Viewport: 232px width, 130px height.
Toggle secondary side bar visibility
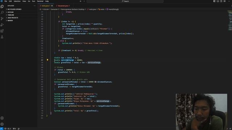(x=221, y=1)
